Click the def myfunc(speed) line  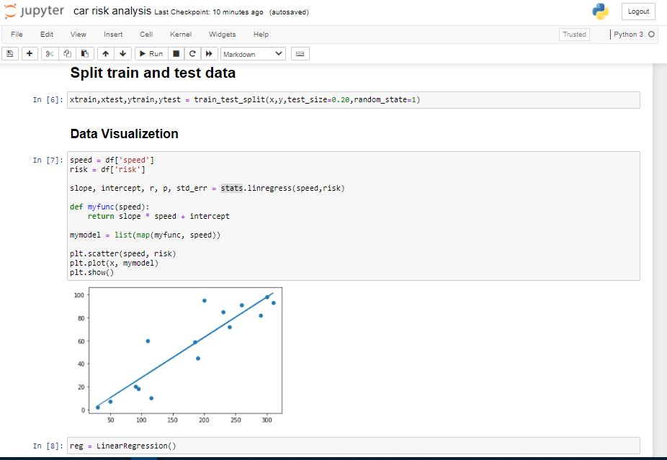pos(109,207)
